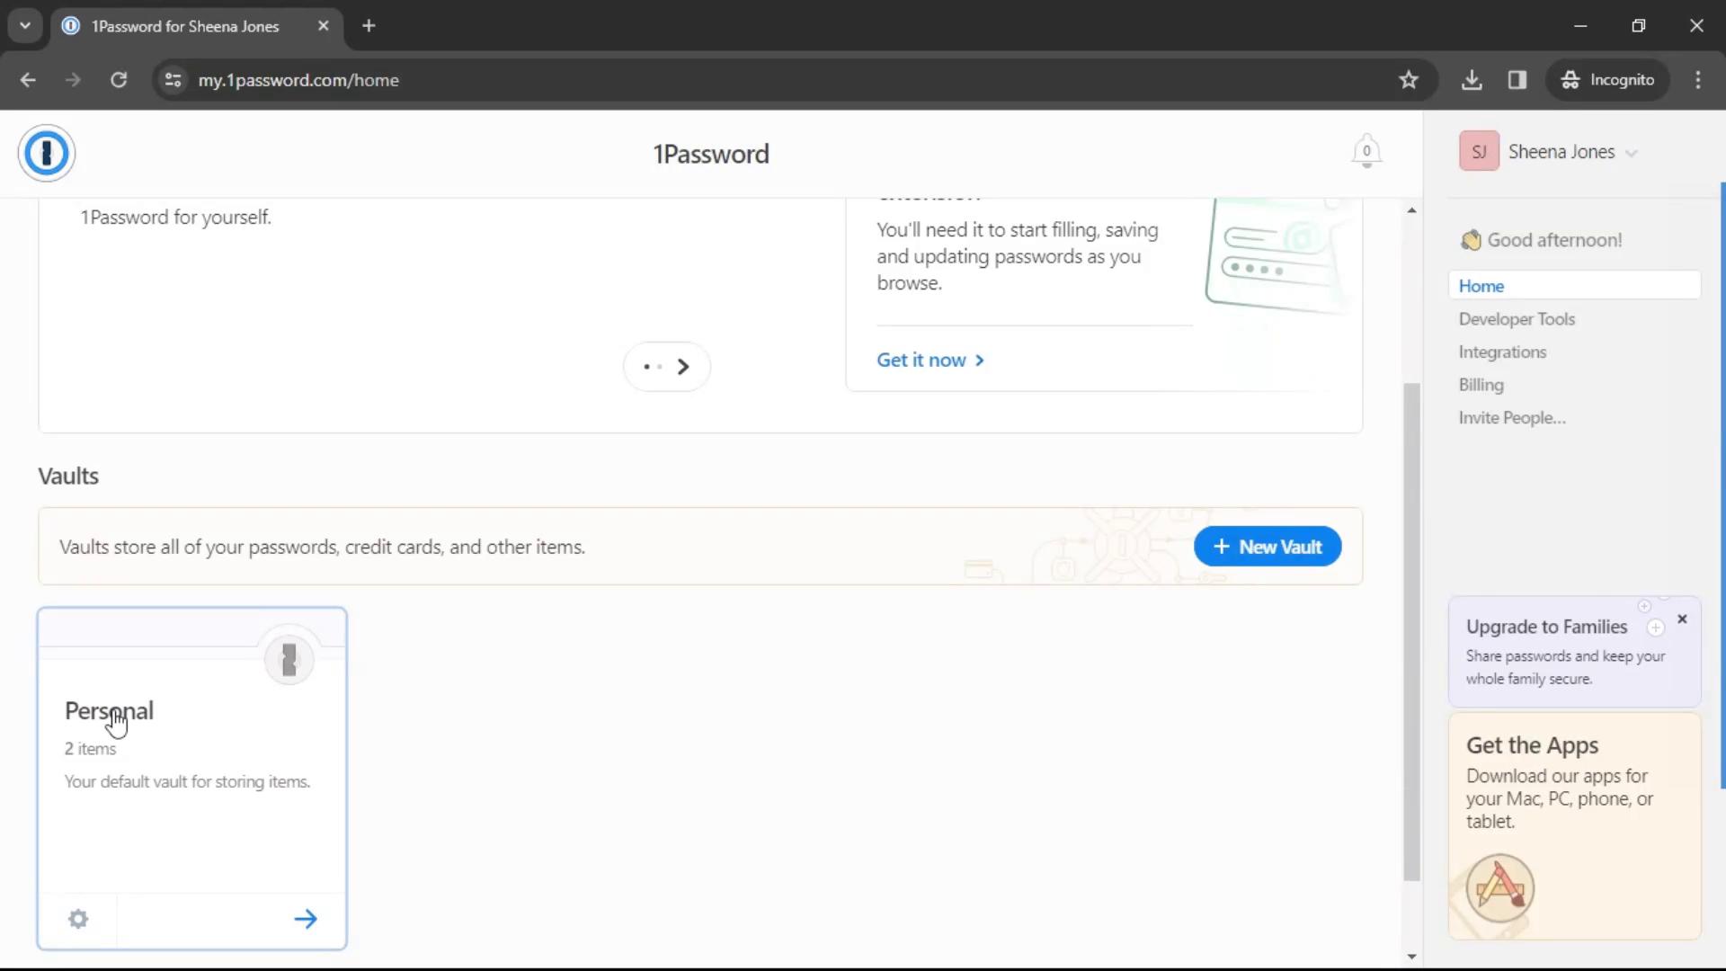Click the Personal vault keyhole icon

(289, 660)
